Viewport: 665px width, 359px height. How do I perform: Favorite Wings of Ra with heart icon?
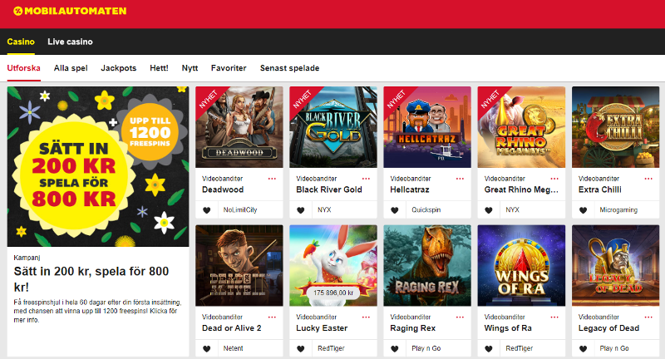(x=489, y=348)
